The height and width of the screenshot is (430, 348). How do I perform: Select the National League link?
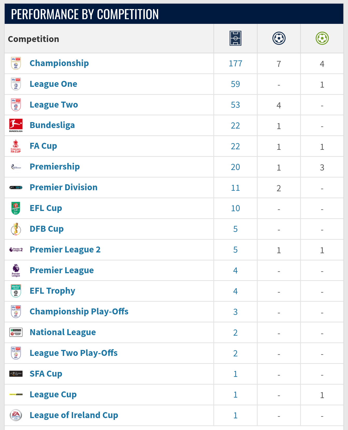tap(63, 332)
